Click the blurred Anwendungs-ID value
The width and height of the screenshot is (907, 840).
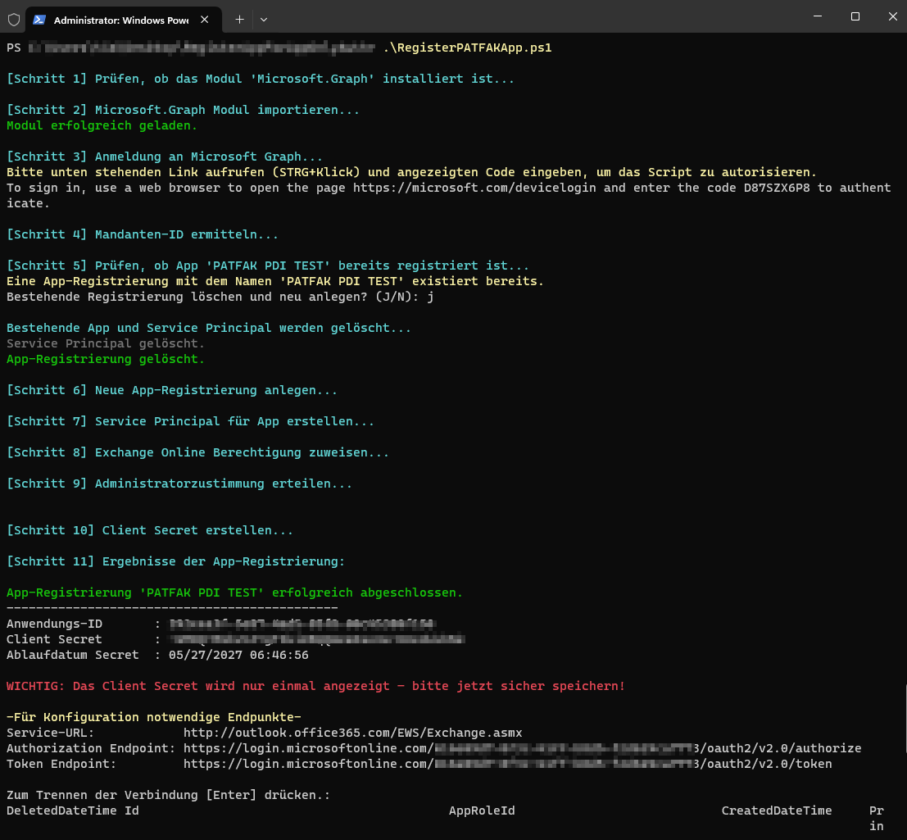point(302,624)
